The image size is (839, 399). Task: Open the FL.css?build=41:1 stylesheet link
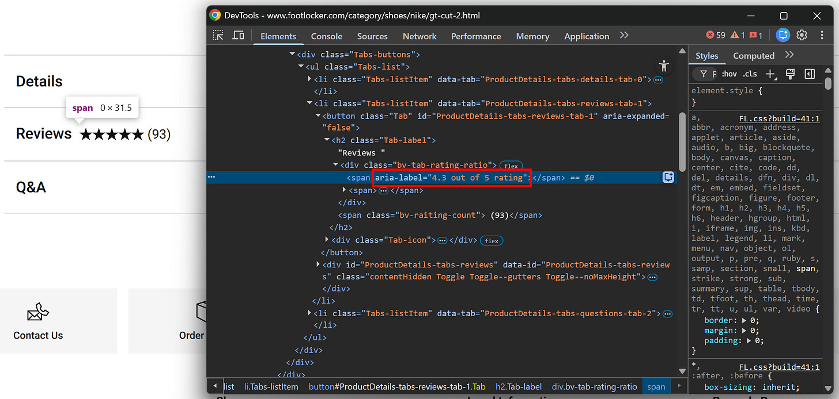779,118
